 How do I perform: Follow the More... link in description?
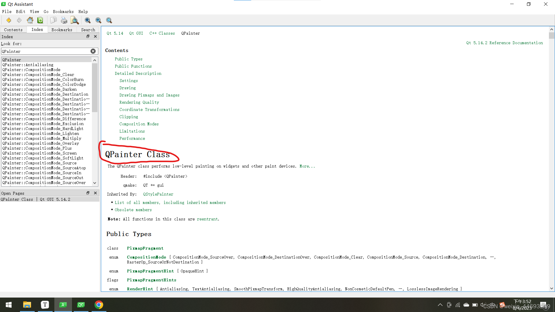coord(307,166)
